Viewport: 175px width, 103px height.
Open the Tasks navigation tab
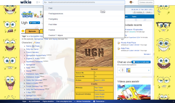pos(134,17)
